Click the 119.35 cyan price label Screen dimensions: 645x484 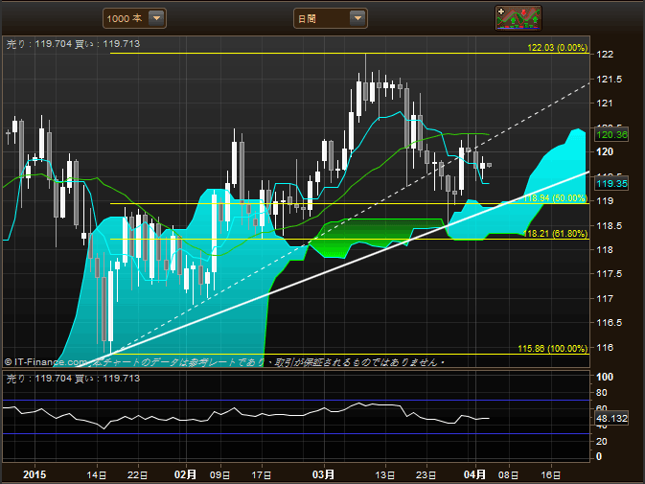(x=611, y=183)
